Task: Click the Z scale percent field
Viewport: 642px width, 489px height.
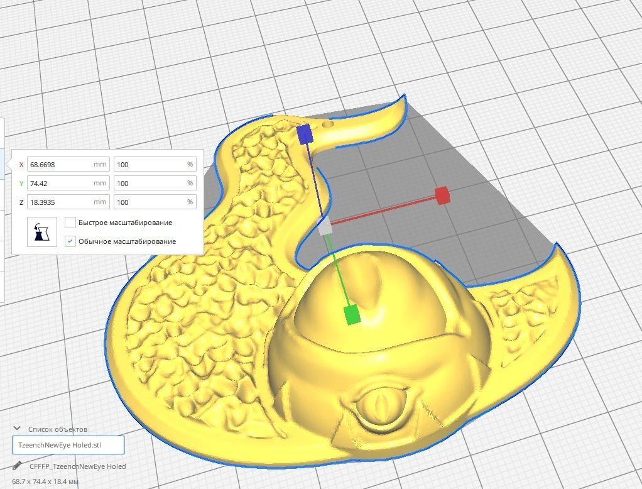Action: pyautogui.click(x=155, y=202)
